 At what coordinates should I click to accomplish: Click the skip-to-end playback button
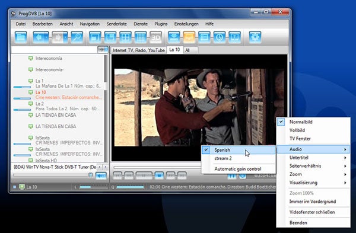pos(182,175)
